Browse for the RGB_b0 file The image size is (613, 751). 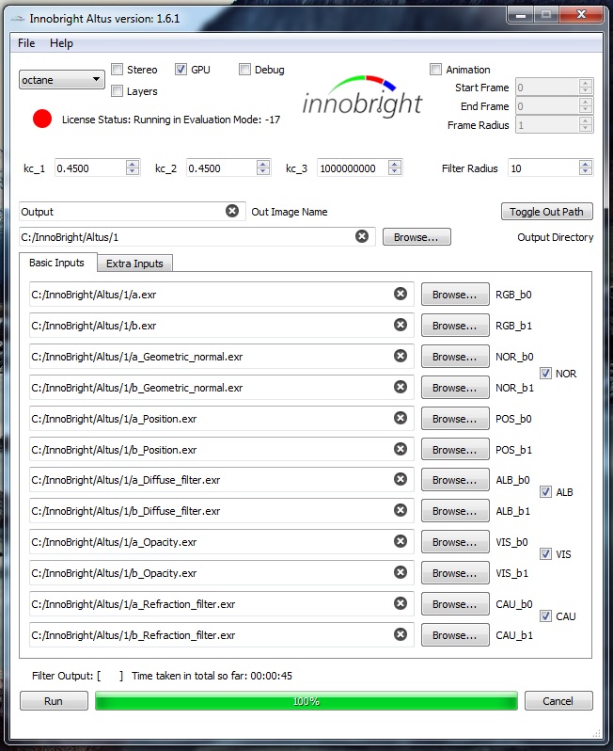tap(455, 294)
